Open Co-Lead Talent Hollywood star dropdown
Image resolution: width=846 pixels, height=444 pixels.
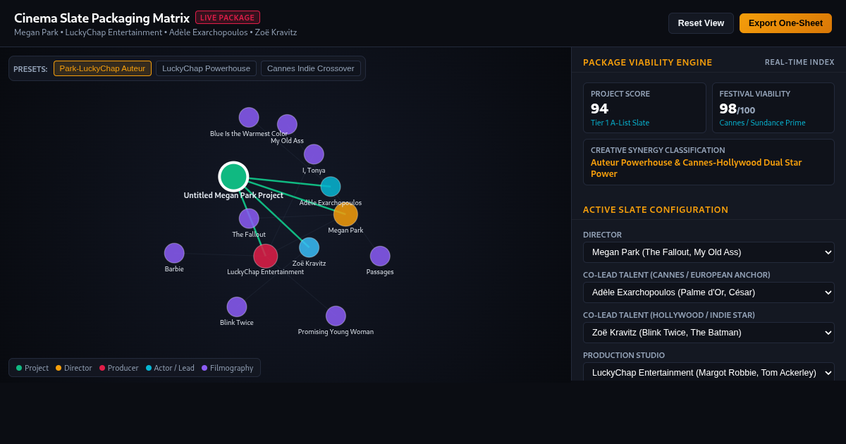[709, 333]
